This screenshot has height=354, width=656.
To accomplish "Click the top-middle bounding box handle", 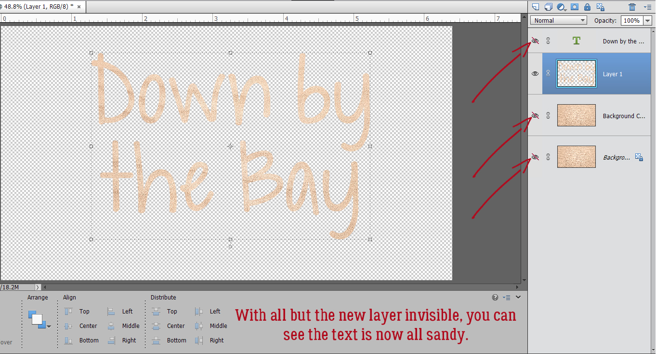I will (x=230, y=53).
